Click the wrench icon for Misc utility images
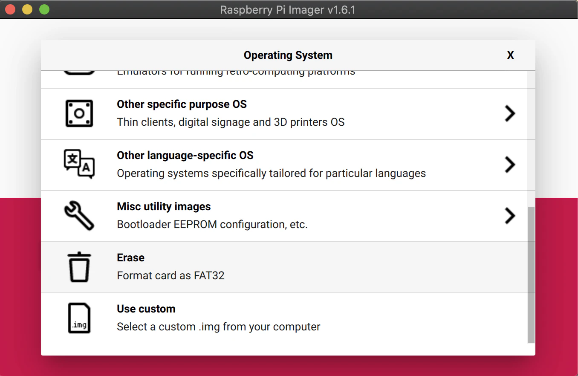The height and width of the screenshot is (376, 578). pos(79,216)
